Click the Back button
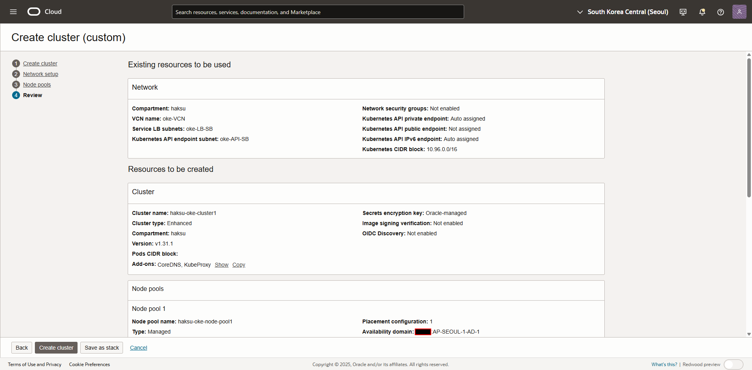 pos(22,348)
